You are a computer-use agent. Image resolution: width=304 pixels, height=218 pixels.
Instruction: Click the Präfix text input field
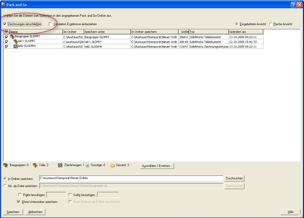(x=56, y=195)
